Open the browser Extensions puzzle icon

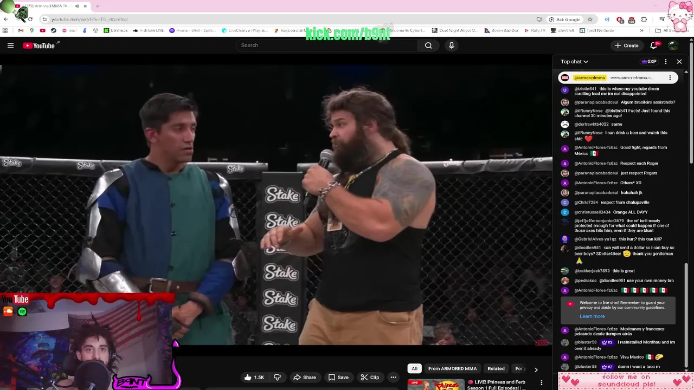pos(644,19)
